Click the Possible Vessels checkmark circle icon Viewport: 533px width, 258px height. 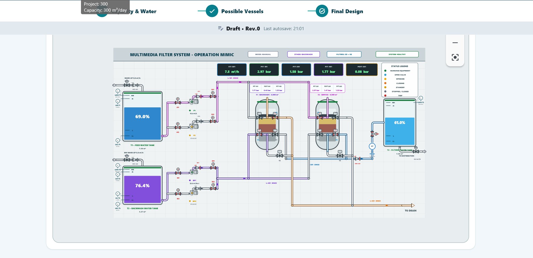coord(212,11)
